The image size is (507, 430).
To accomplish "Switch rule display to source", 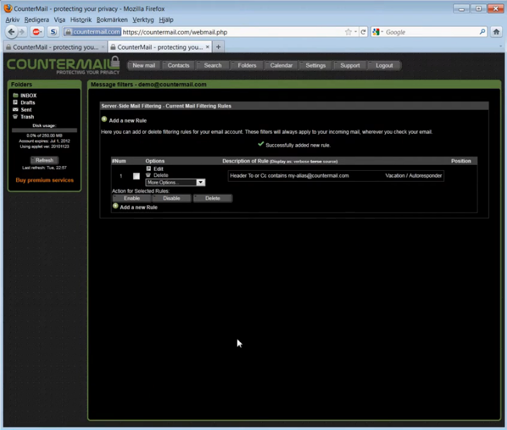I will point(329,162).
